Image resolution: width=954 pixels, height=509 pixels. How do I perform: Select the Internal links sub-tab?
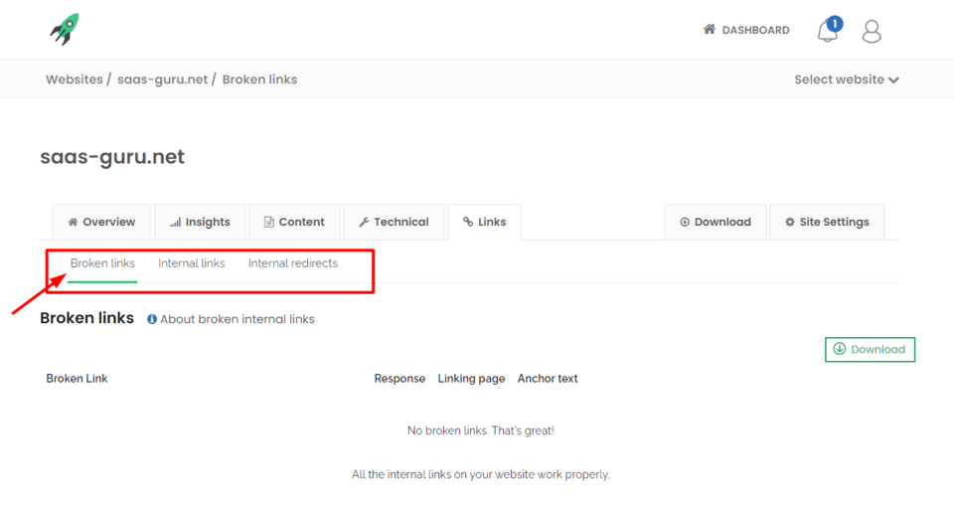coord(192,263)
